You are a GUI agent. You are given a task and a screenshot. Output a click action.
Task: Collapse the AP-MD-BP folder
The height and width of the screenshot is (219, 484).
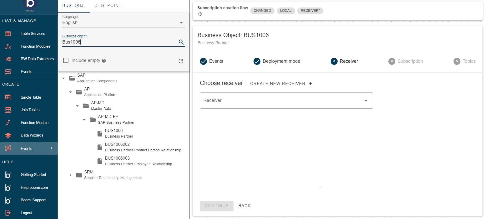pyautogui.click(x=84, y=120)
